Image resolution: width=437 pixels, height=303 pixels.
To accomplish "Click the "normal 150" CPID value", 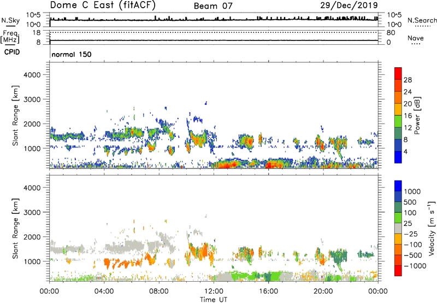I will tap(72, 54).
